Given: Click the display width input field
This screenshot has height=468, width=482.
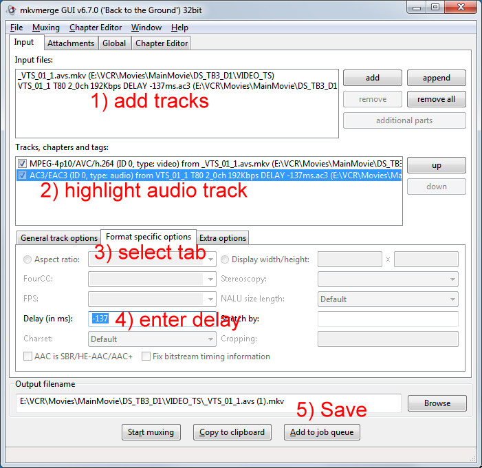Looking at the screenshot, I should click(350, 259).
